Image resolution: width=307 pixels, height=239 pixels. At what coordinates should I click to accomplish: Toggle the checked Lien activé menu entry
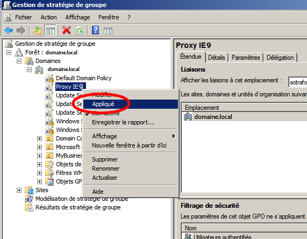131,113
